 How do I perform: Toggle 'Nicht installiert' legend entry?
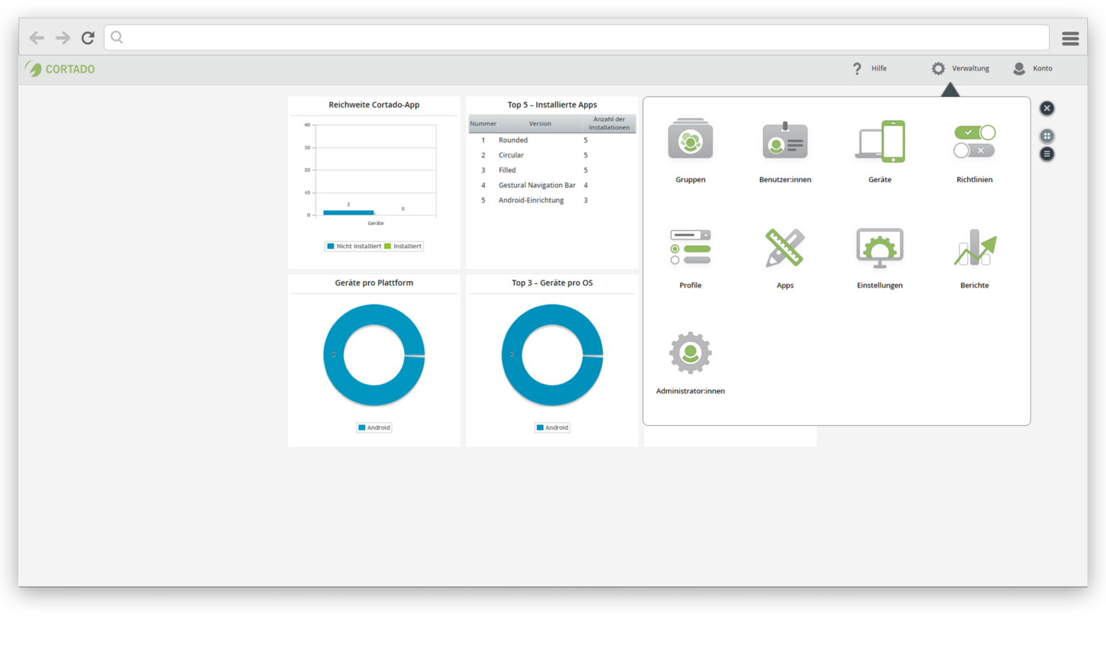pos(354,246)
